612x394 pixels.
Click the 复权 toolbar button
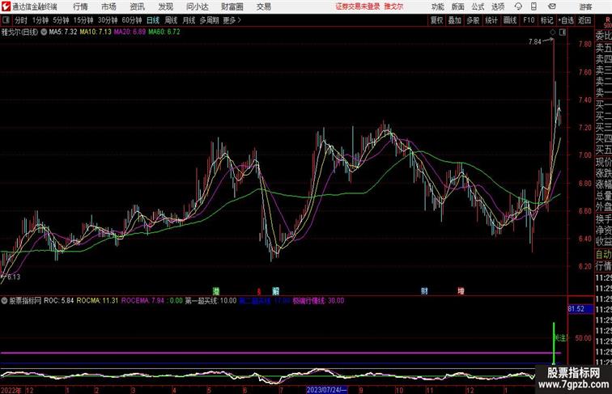[x=436, y=20]
